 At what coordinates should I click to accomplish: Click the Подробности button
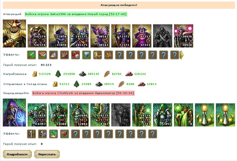pyautogui.click(x=17, y=154)
